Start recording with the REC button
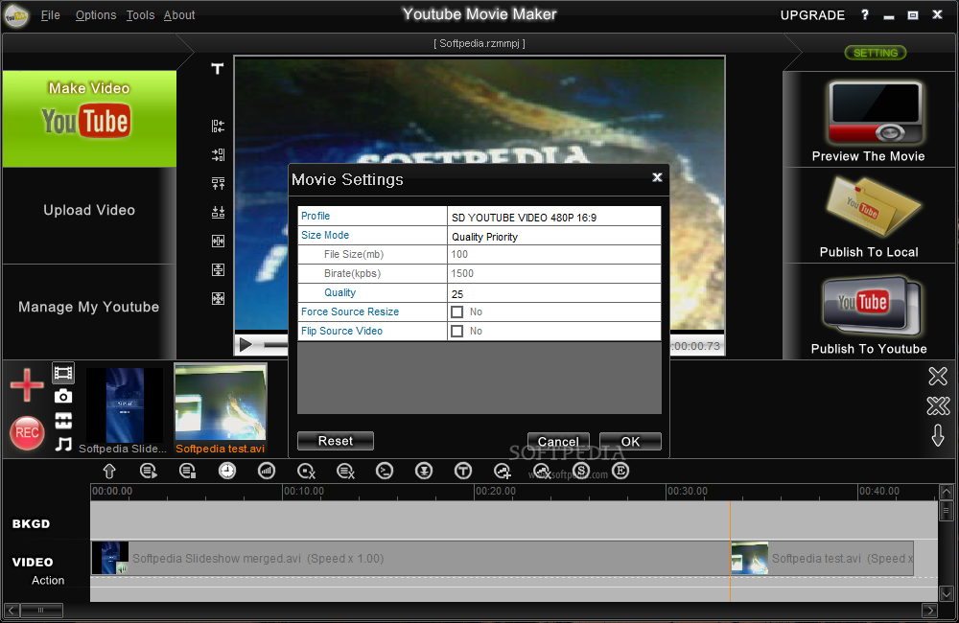 click(x=27, y=433)
